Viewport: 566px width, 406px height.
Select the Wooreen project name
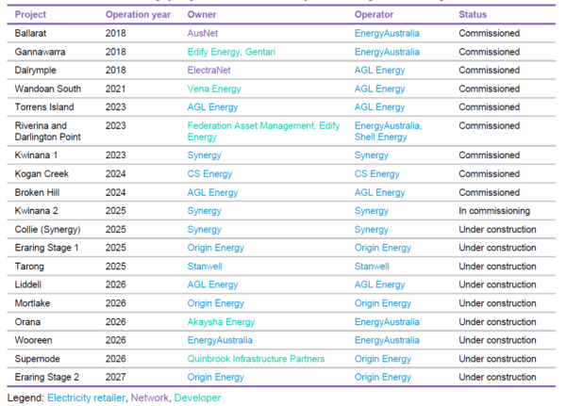(34, 340)
